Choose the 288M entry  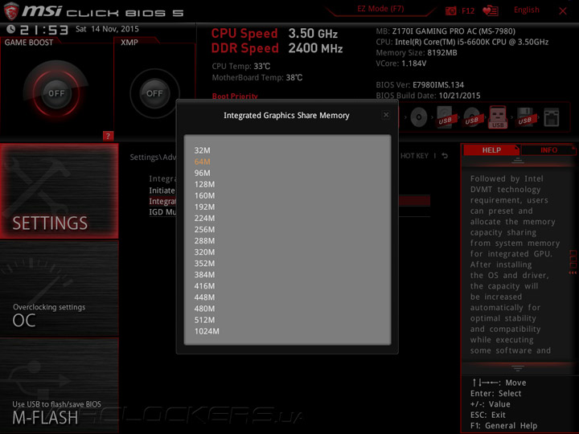pos(204,241)
